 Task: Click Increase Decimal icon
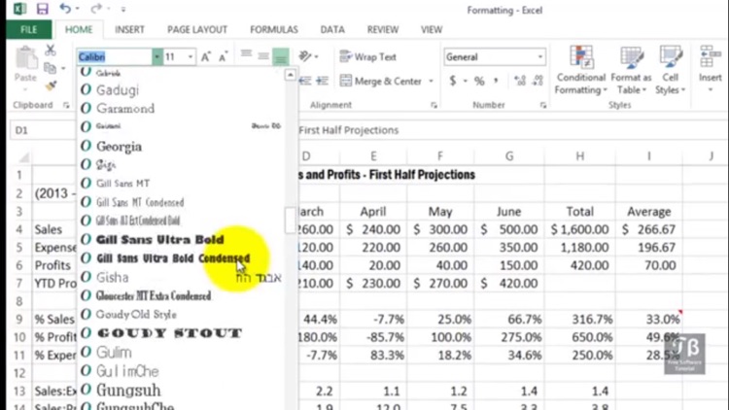pyautogui.click(x=520, y=81)
